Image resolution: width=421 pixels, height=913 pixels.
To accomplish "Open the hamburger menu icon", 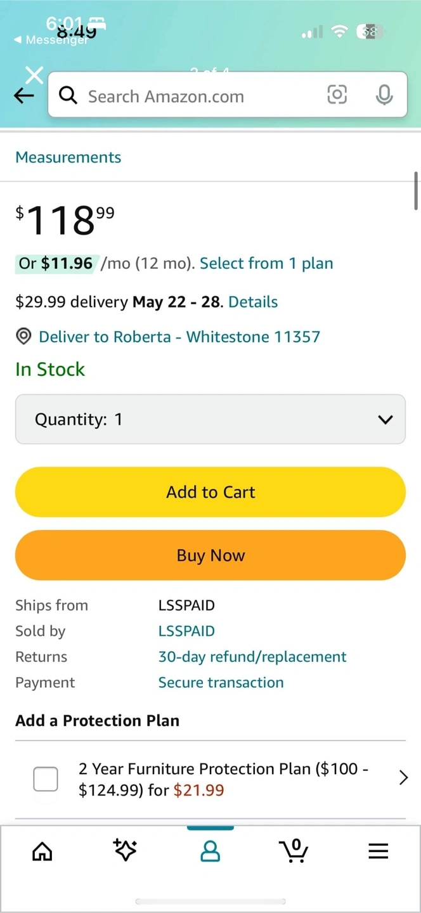I will [378, 851].
